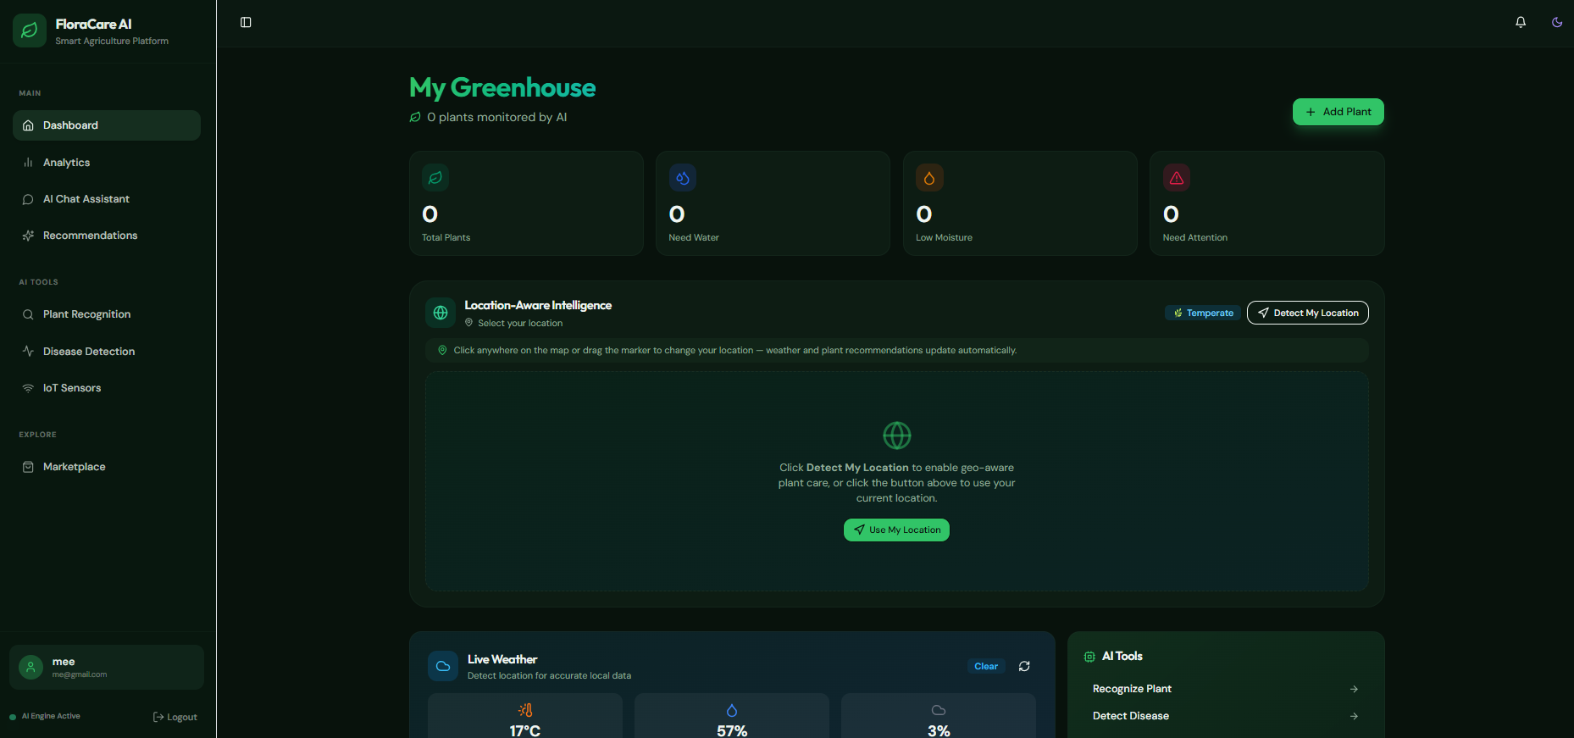The width and height of the screenshot is (1574, 738).
Task: Click the Low Moisture stat card
Action: [1020, 203]
